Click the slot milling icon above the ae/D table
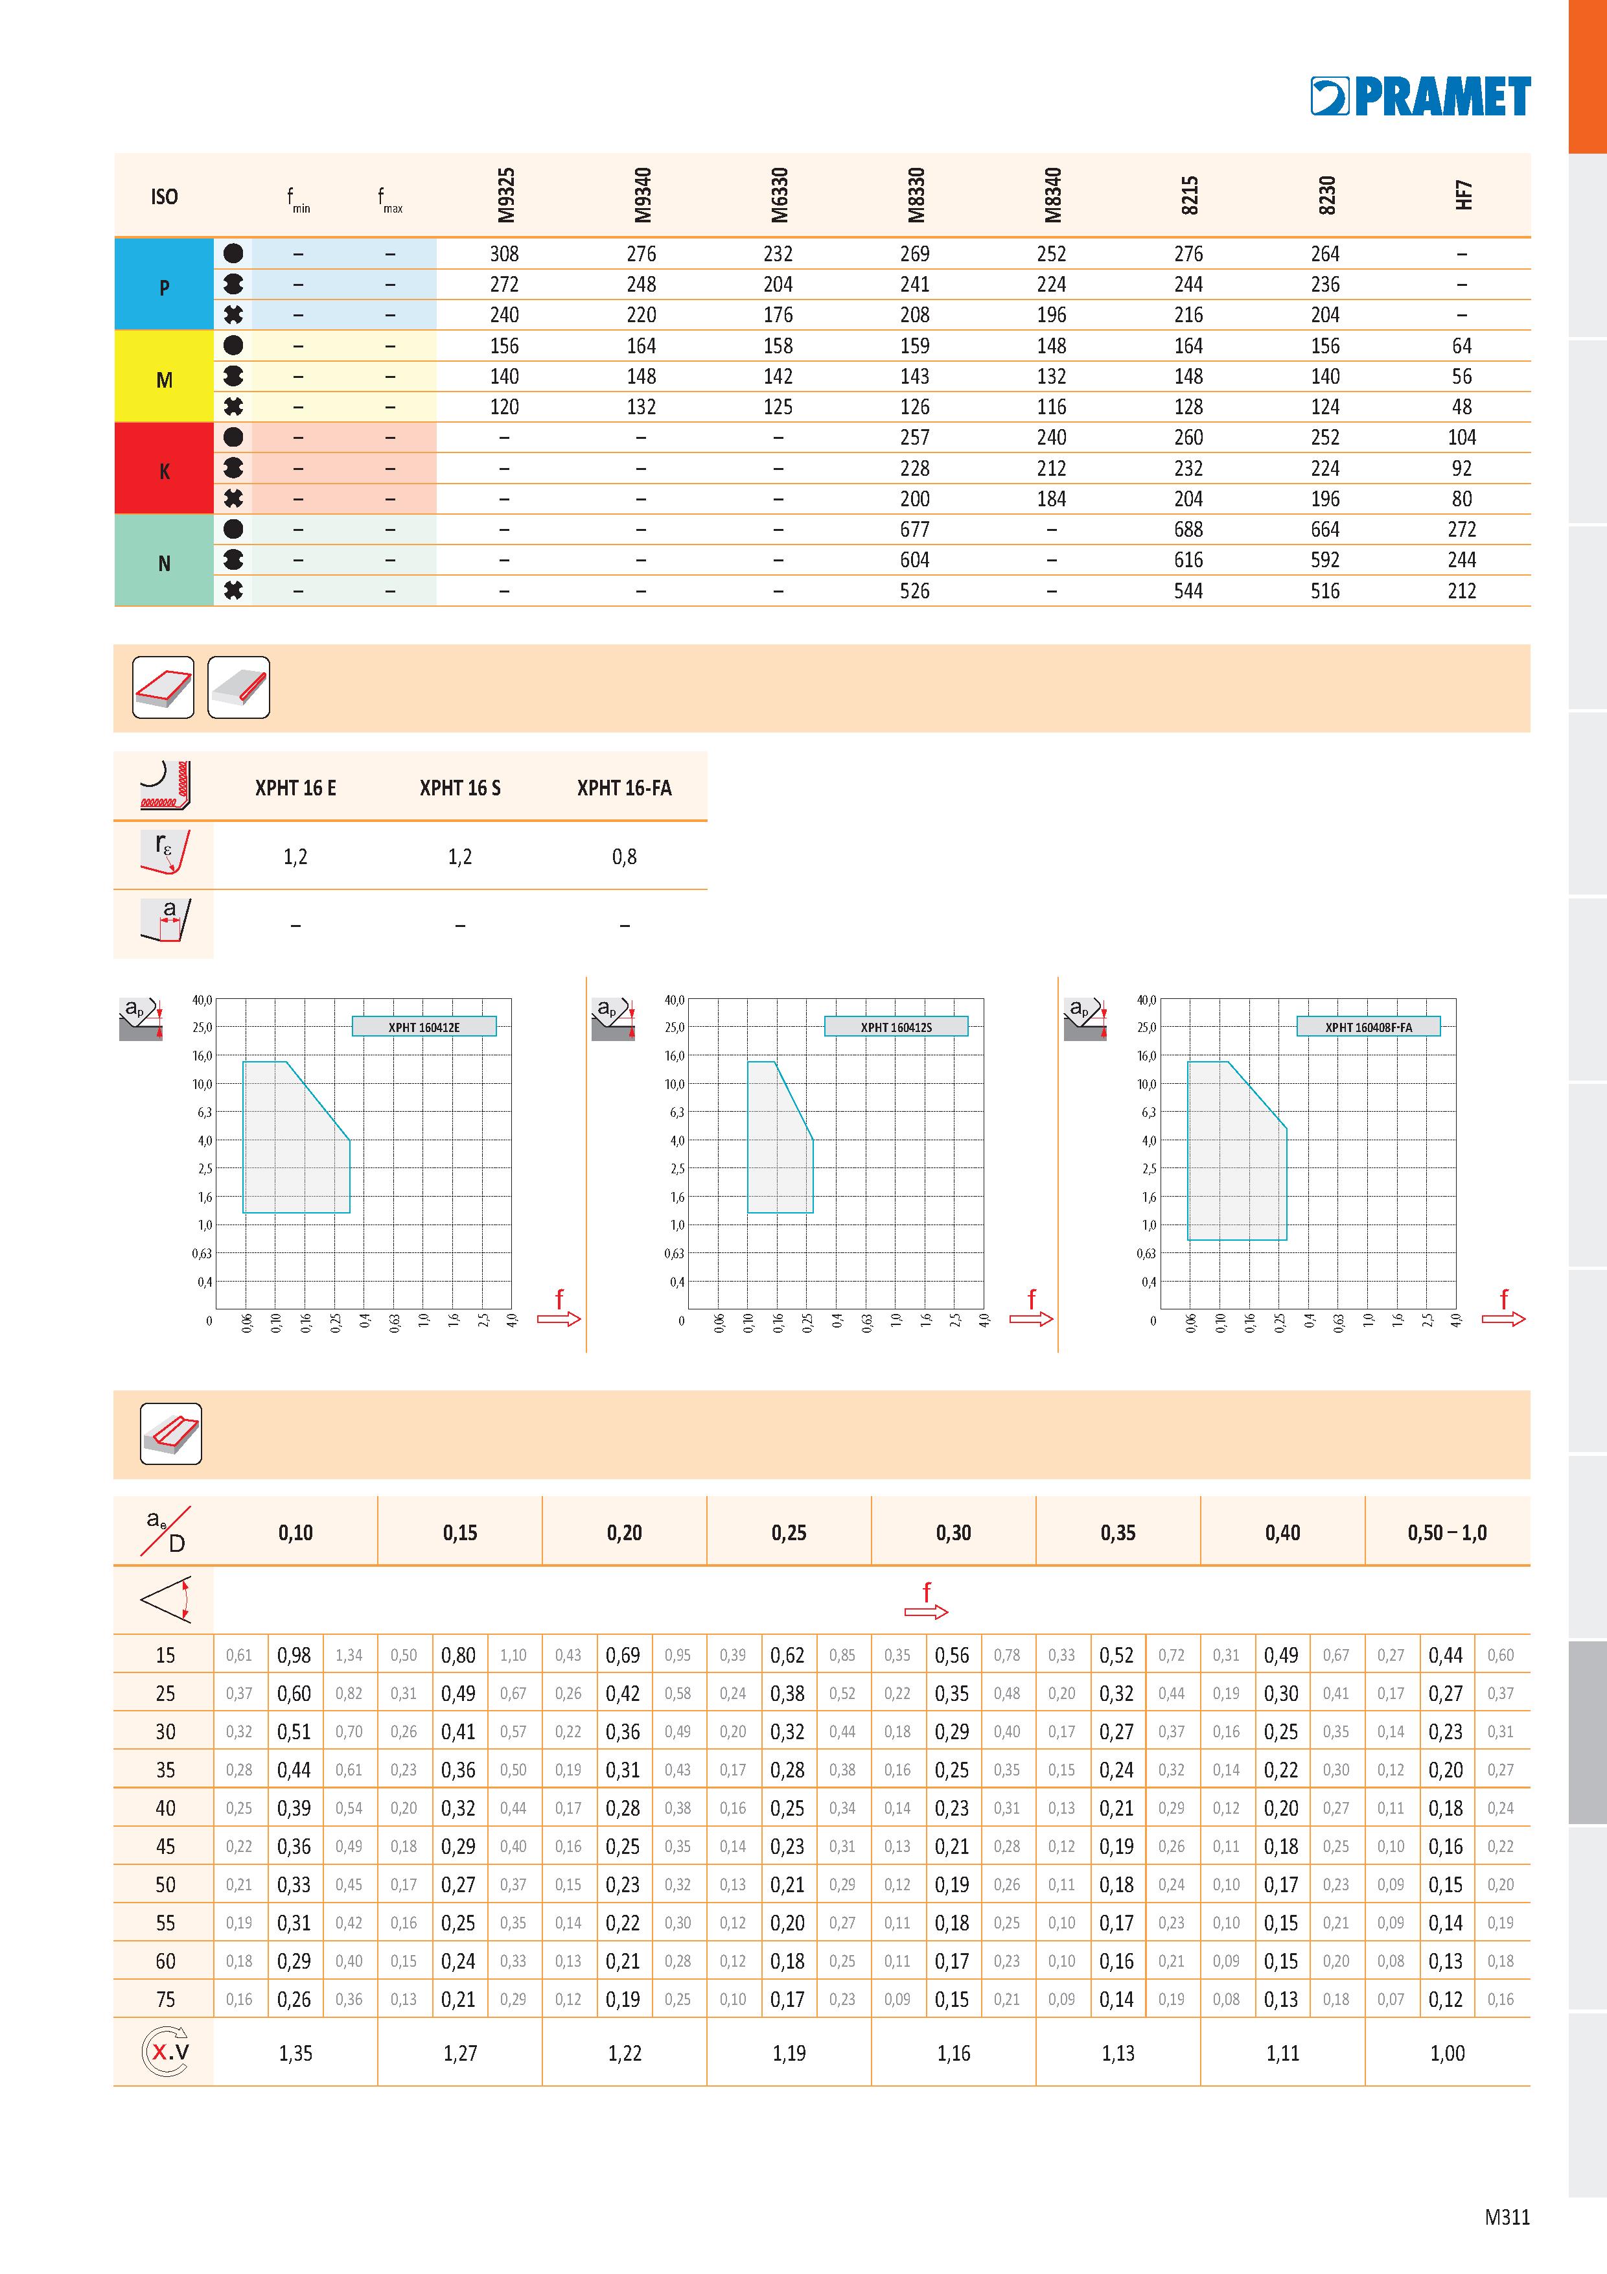 171,1433
